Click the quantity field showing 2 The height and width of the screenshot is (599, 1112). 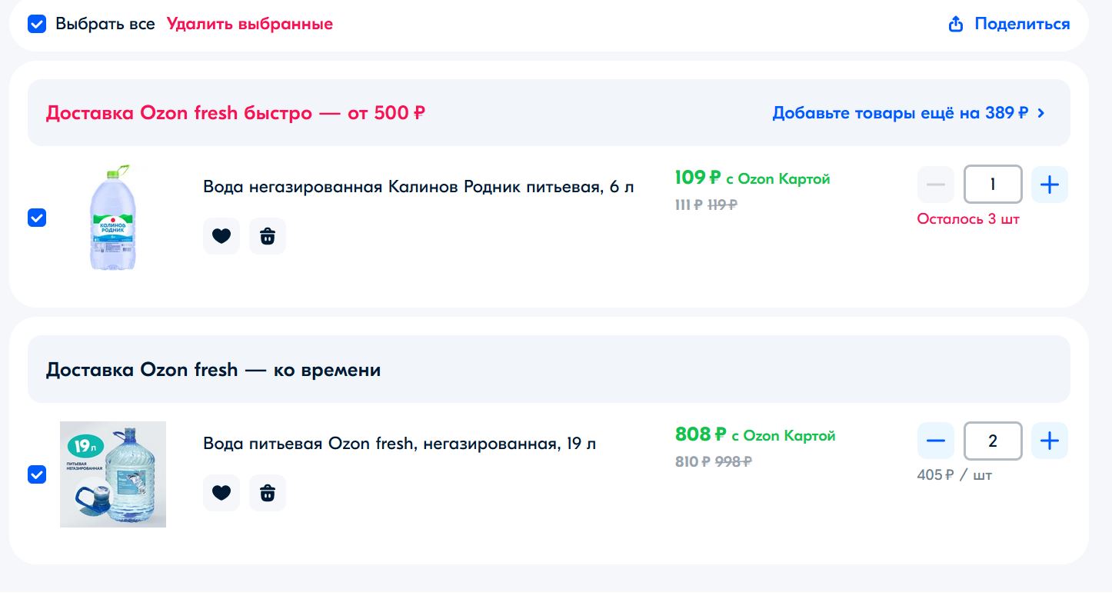[993, 441]
